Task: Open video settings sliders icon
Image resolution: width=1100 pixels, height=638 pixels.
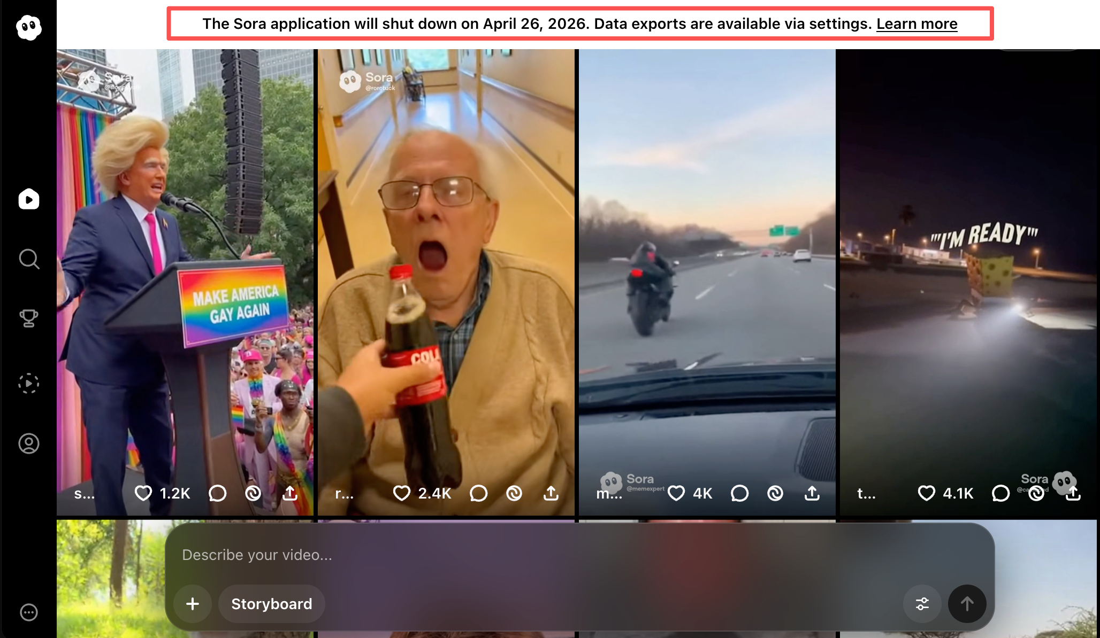Action: tap(922, 604)
